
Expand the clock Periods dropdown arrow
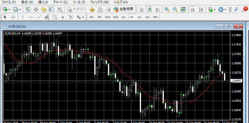pos(225,9)
